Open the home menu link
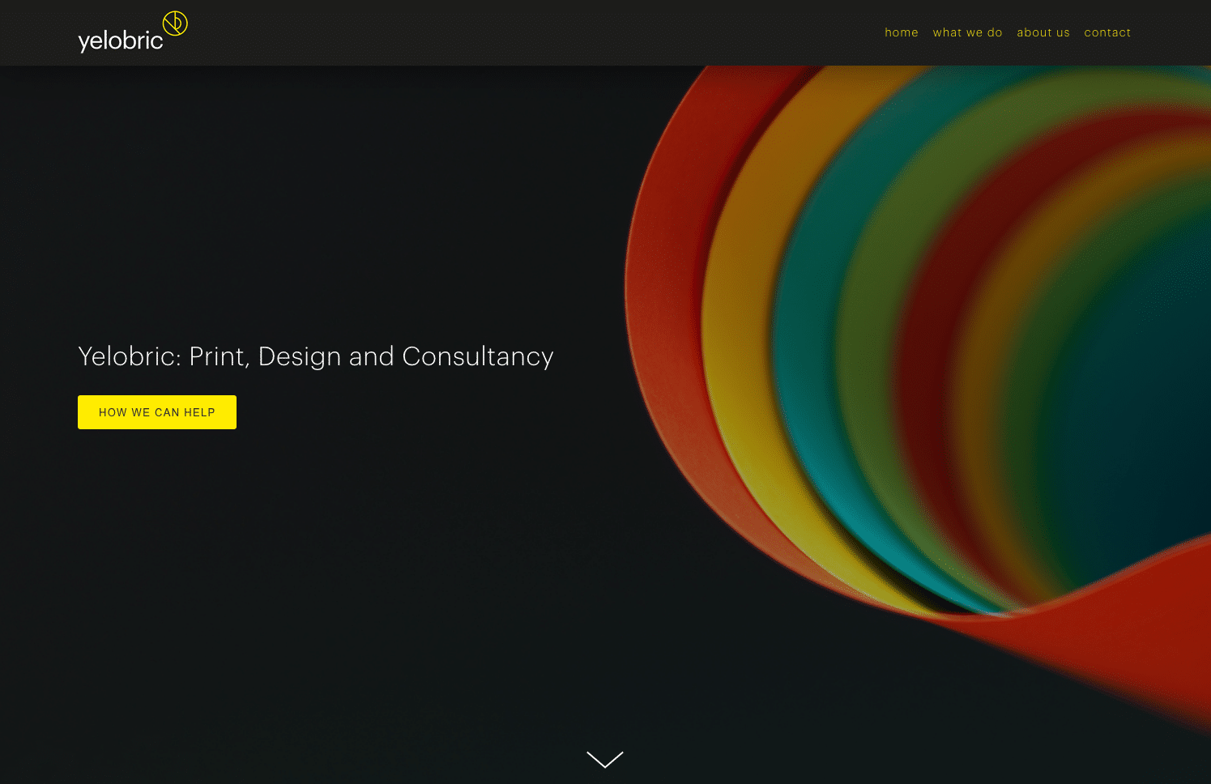 (902, 32)
